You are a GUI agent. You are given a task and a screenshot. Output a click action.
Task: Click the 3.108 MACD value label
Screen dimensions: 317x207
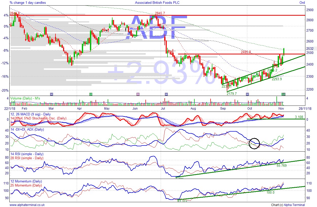click(x=299, y=117)
